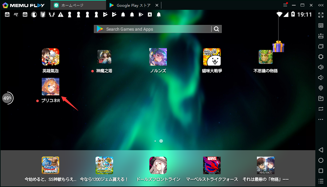Click the screen rotation icon on the sidebar

tap(321, 109)
